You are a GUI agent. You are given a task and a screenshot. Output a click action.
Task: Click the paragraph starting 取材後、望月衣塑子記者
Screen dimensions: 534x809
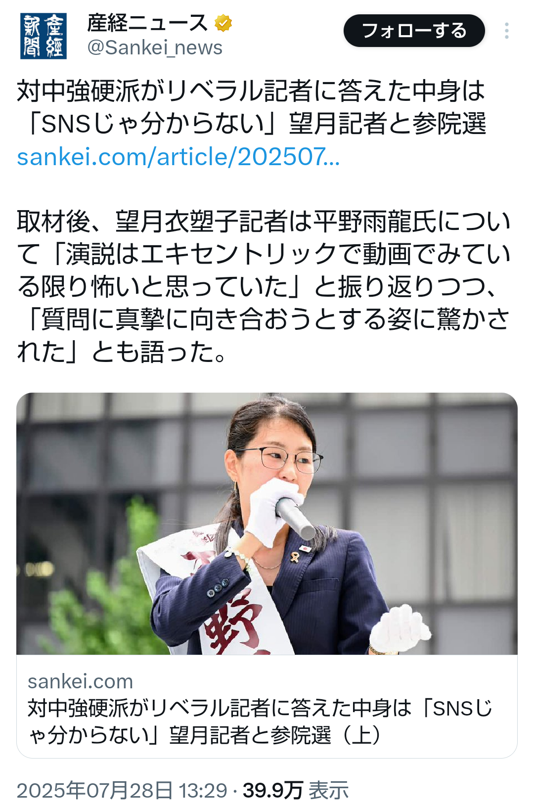(x=264, y=286)
